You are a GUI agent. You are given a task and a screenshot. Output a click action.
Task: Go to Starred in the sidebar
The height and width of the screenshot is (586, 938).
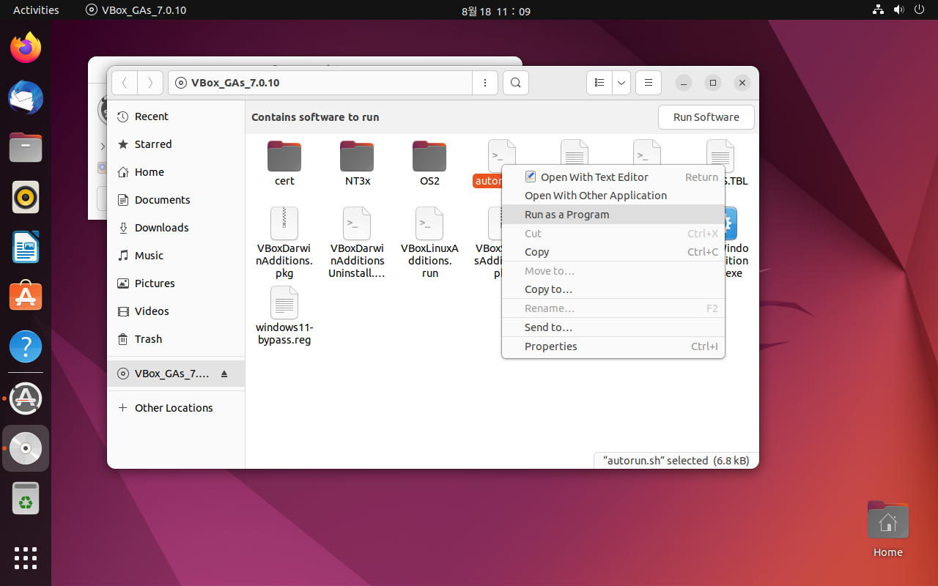point(176,144)
